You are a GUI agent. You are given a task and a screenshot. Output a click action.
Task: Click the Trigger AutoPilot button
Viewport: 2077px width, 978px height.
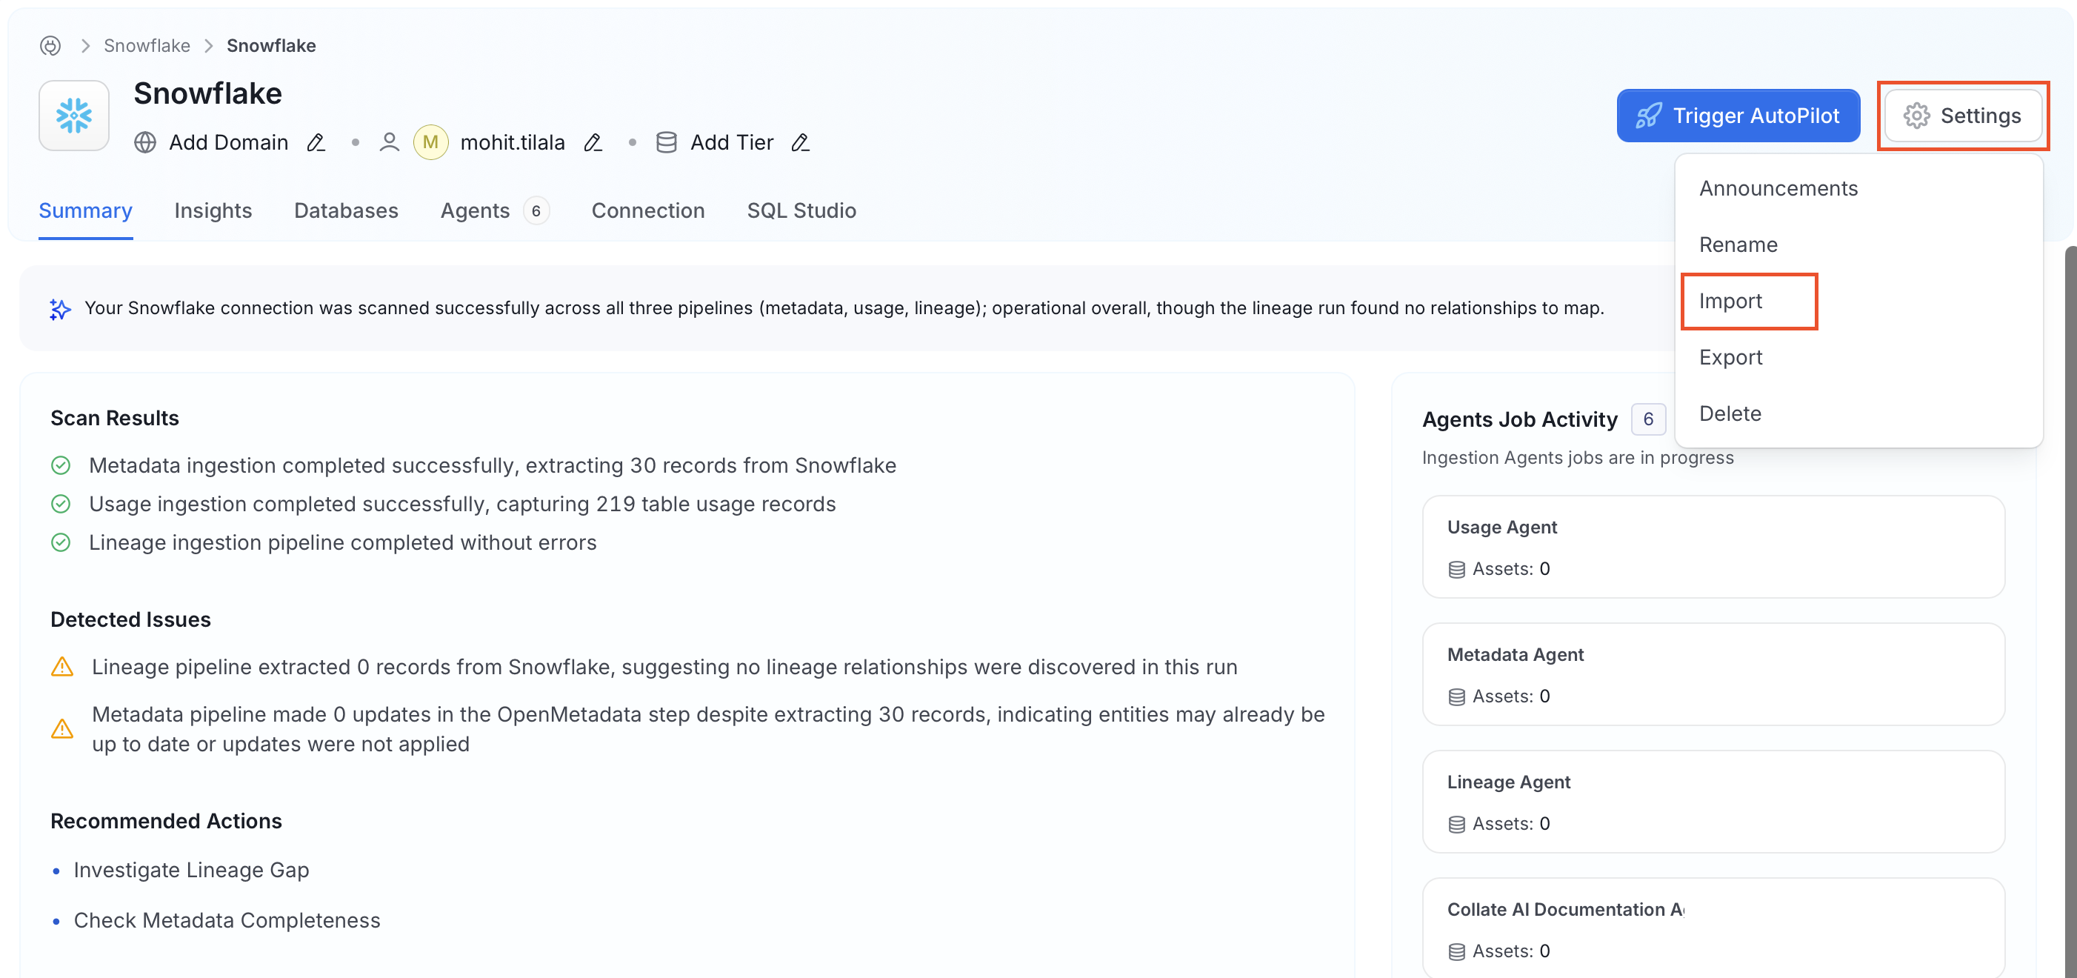[x=1738, y=116]
